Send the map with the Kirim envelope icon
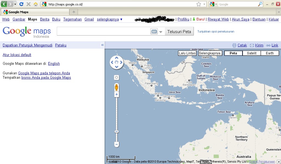This screenshot has height=164, width=281. click(x=252, y=45)
